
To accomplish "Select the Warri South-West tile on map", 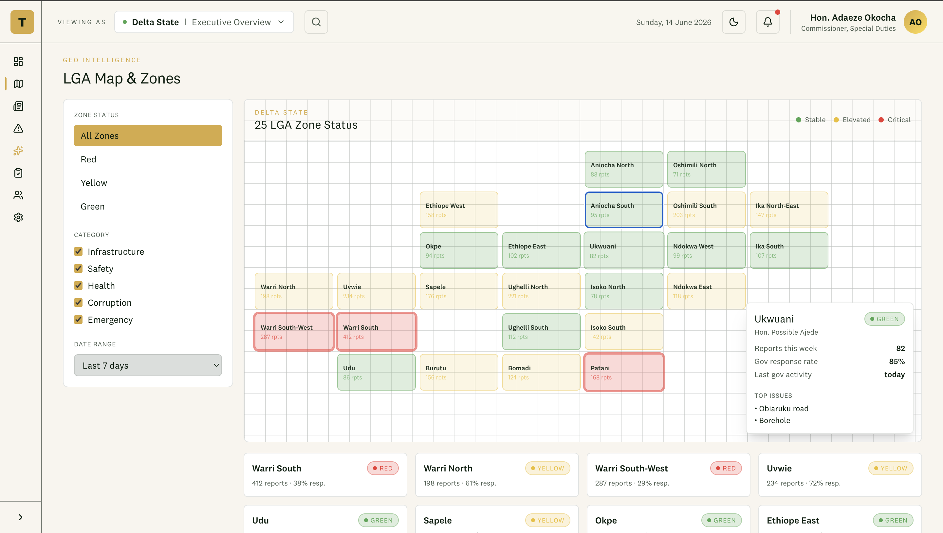I will (x=294, y=332).
